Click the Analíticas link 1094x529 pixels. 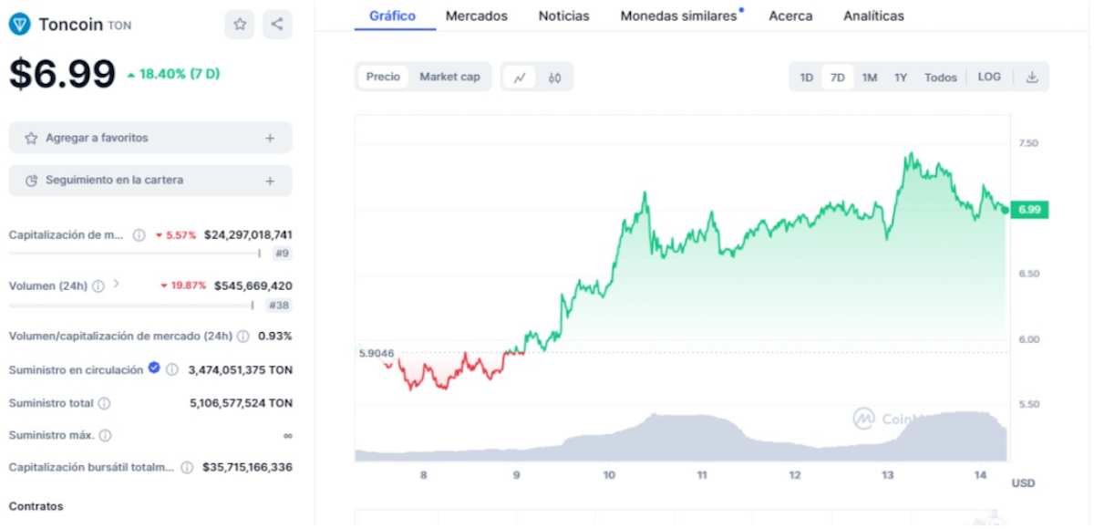(x=872, y=16)
